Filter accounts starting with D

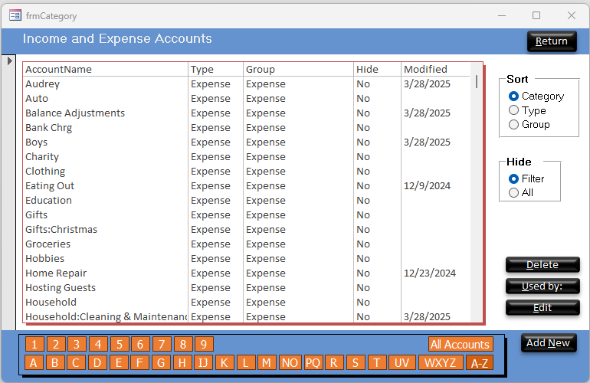click(97, 363)
